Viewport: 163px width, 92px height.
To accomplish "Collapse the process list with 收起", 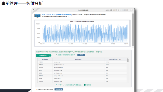I will [x=81, y=55].
